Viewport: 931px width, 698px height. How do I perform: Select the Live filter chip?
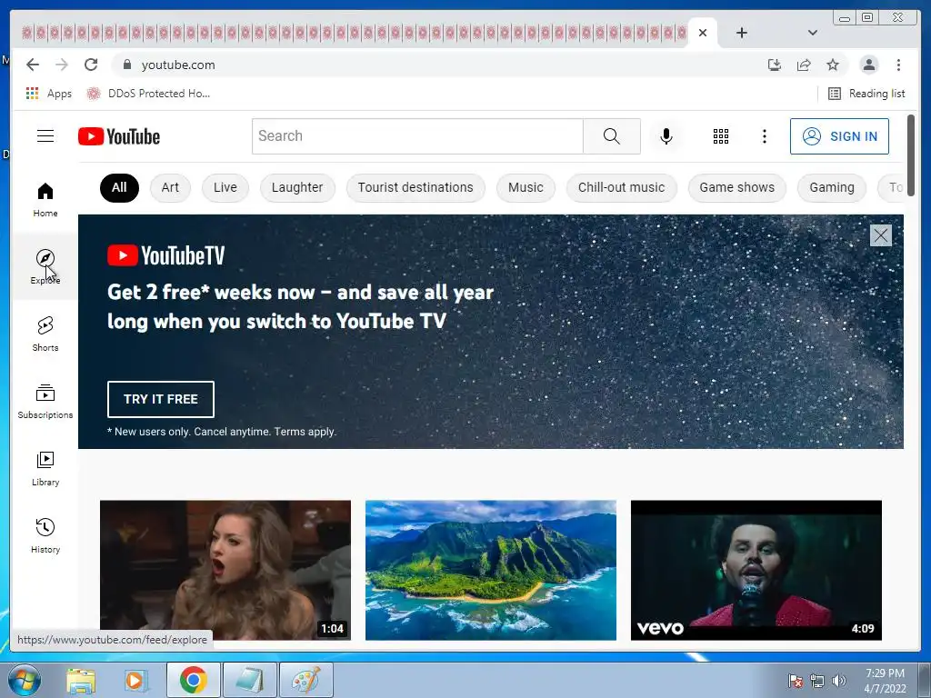point(225,187)
